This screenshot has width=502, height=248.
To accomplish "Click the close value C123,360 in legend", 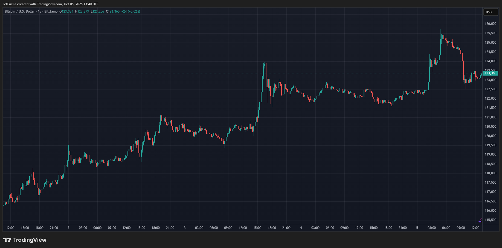I will tap(113, 11).
